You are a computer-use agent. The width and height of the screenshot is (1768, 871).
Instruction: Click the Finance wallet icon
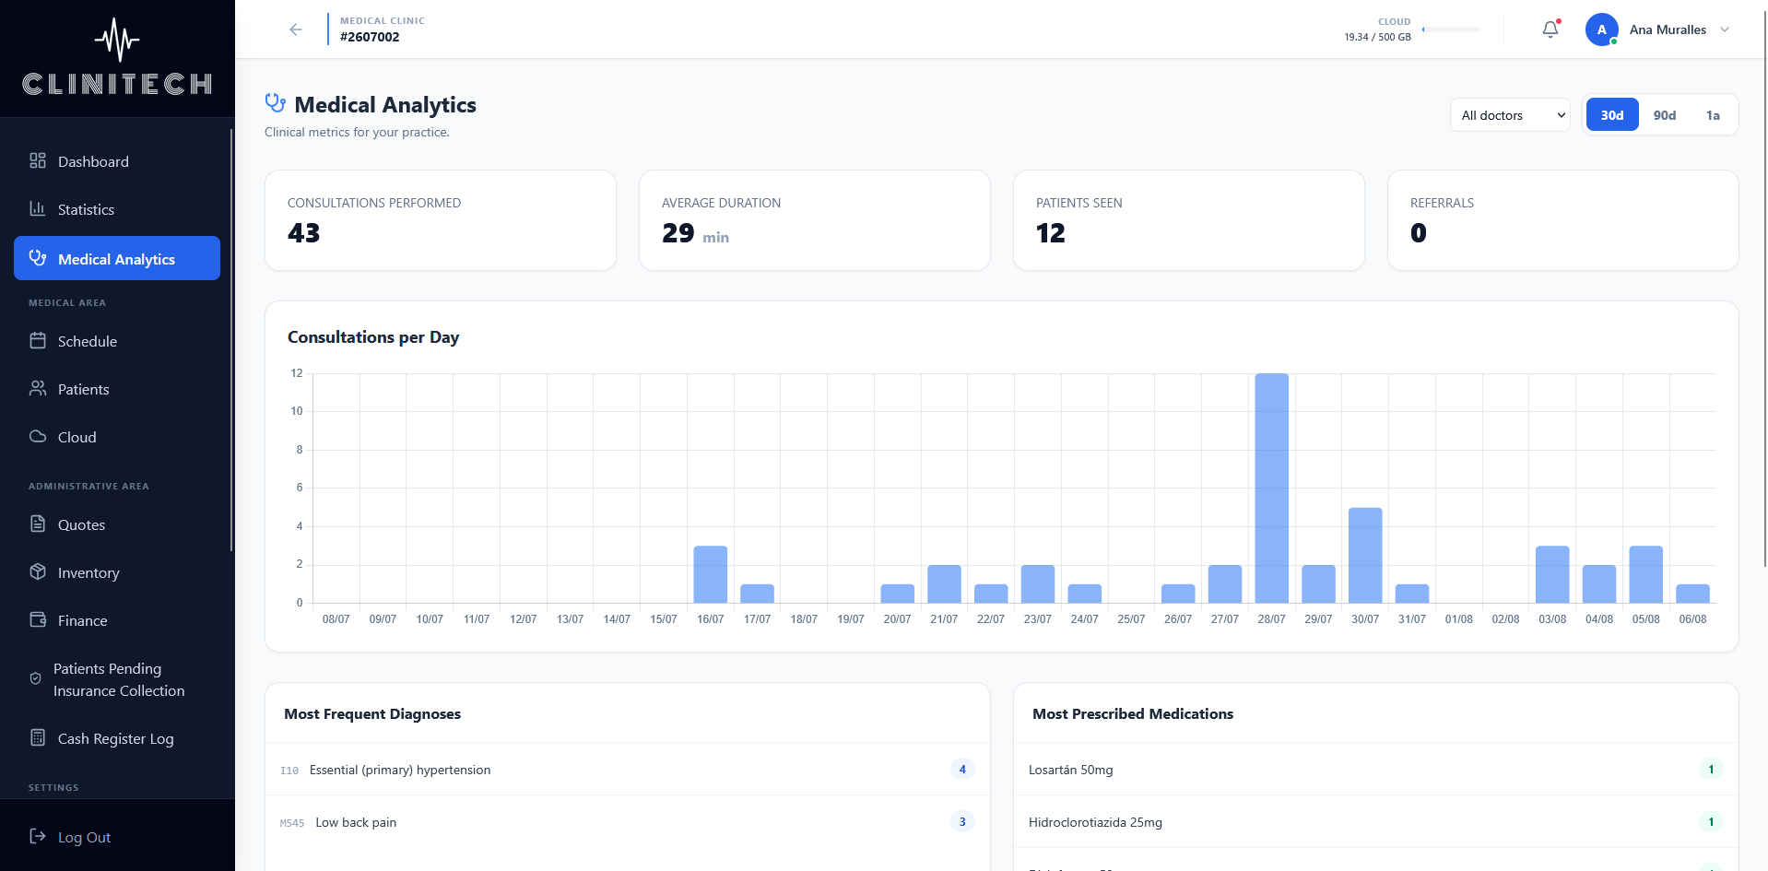click(38, 620)
